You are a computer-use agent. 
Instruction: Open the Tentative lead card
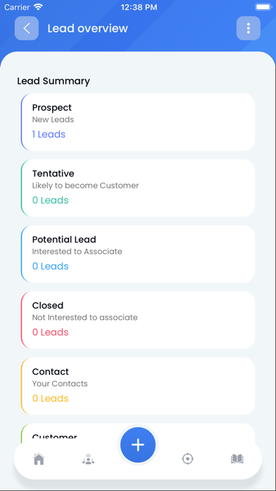coord(138,188)
